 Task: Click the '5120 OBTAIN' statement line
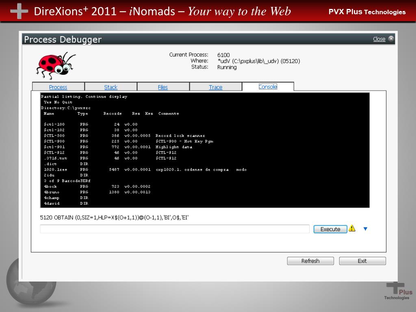pos(114,218)
